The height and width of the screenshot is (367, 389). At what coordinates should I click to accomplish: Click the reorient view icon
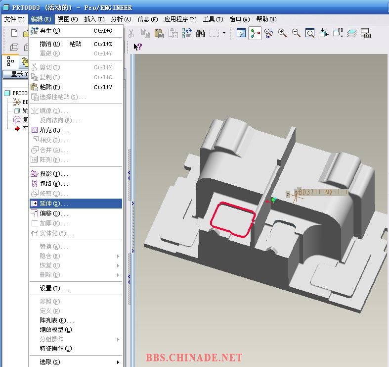[x=324, y=33]
